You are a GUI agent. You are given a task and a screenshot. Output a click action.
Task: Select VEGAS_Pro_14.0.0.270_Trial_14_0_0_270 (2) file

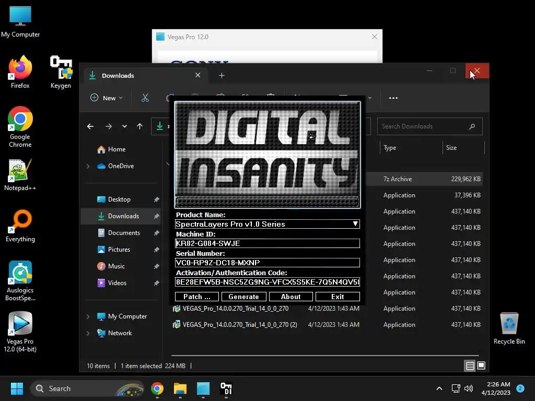coord(239,325)
